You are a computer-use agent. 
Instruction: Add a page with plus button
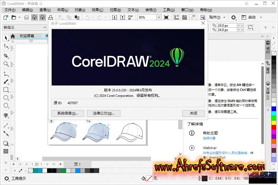click(x=61, y=164)
